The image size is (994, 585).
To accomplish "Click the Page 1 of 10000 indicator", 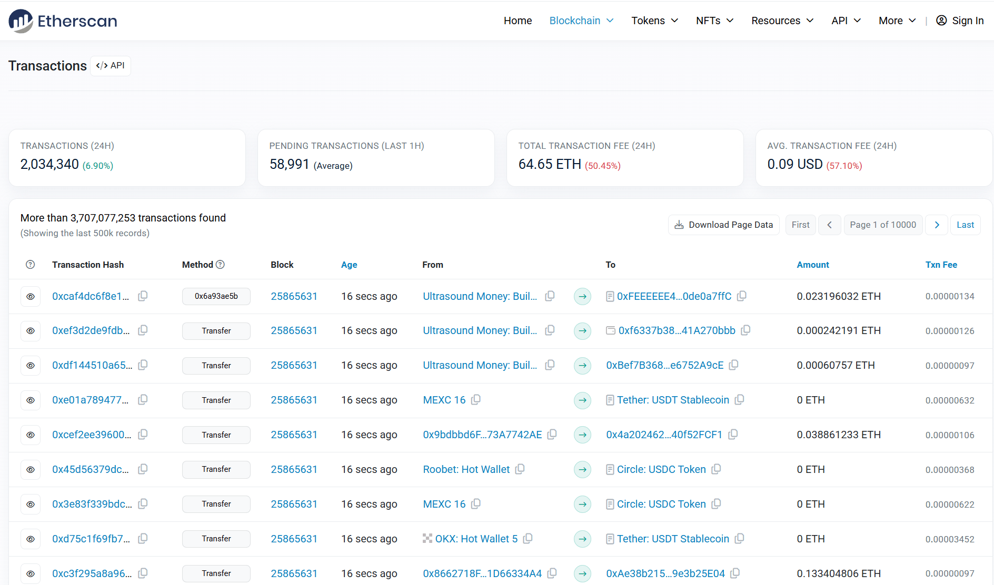I will pos(883,225).
